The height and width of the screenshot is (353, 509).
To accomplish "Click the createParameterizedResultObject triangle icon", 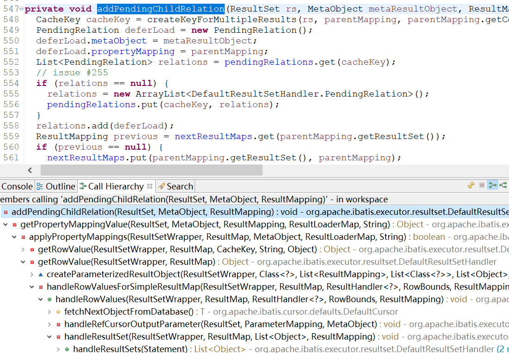I will point(41,274).
